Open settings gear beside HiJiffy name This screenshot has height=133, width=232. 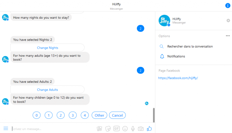228,20
